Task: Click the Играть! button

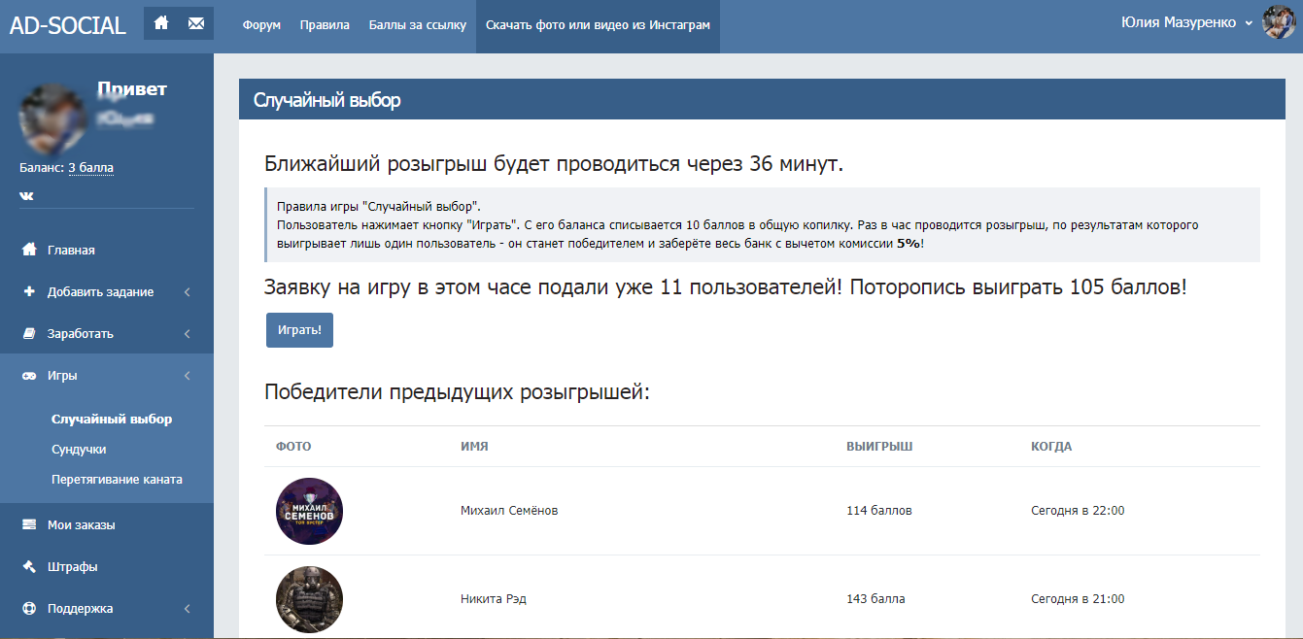Action: [x=299, y=329]
